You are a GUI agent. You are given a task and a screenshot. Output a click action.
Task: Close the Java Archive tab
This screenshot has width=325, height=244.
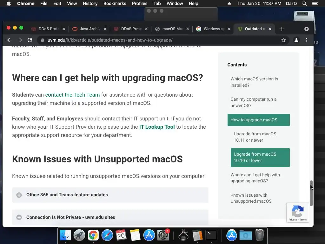pyautogui.click(x=105, y=29)
